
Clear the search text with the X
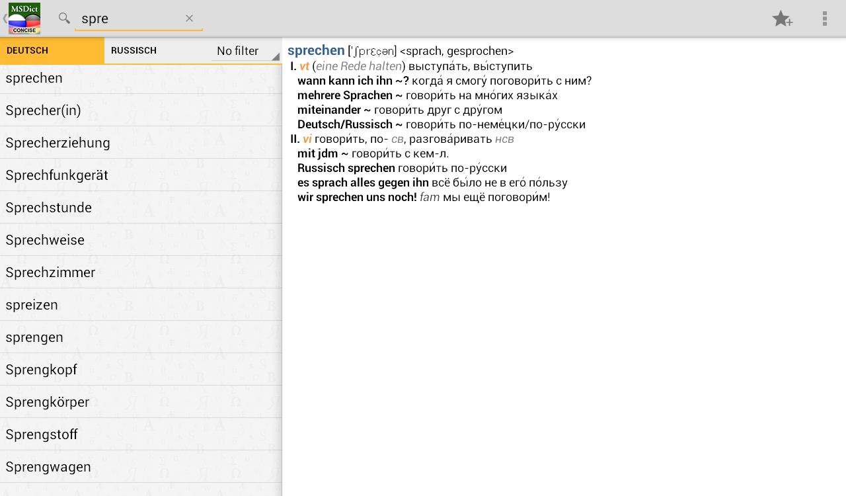tap(189, 19)
